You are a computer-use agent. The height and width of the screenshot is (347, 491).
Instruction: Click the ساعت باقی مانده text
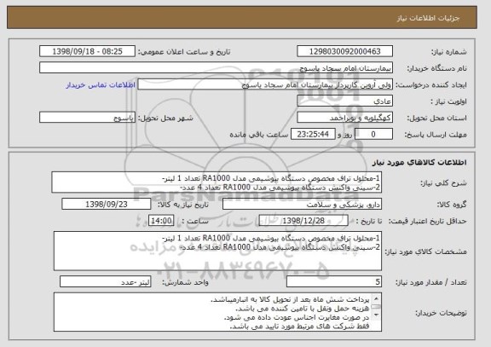click(x=258, y=135)
